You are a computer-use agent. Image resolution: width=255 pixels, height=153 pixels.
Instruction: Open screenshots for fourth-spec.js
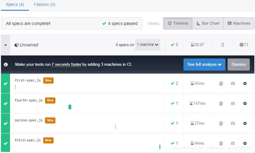(x=233, y=103)
